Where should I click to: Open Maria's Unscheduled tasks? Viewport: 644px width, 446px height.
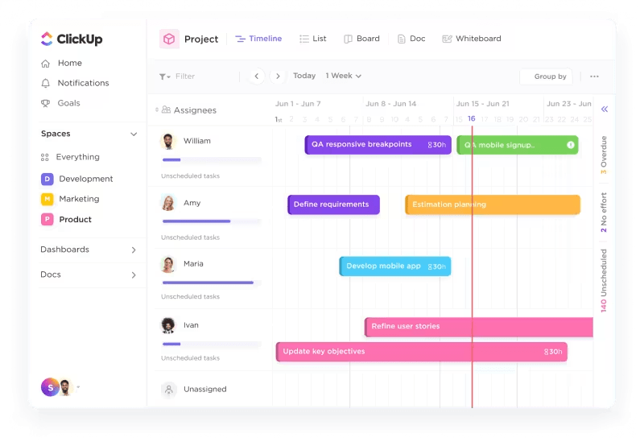tap(190, 296)
